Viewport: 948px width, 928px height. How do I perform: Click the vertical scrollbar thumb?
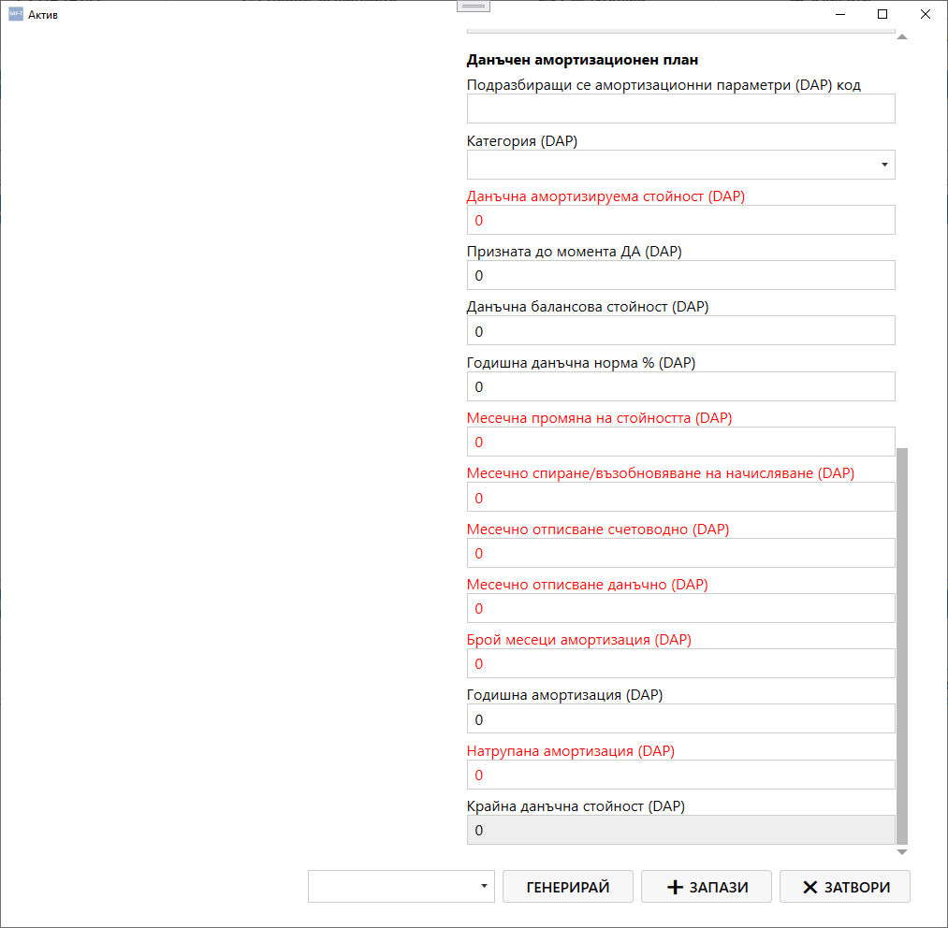point(902,645)
